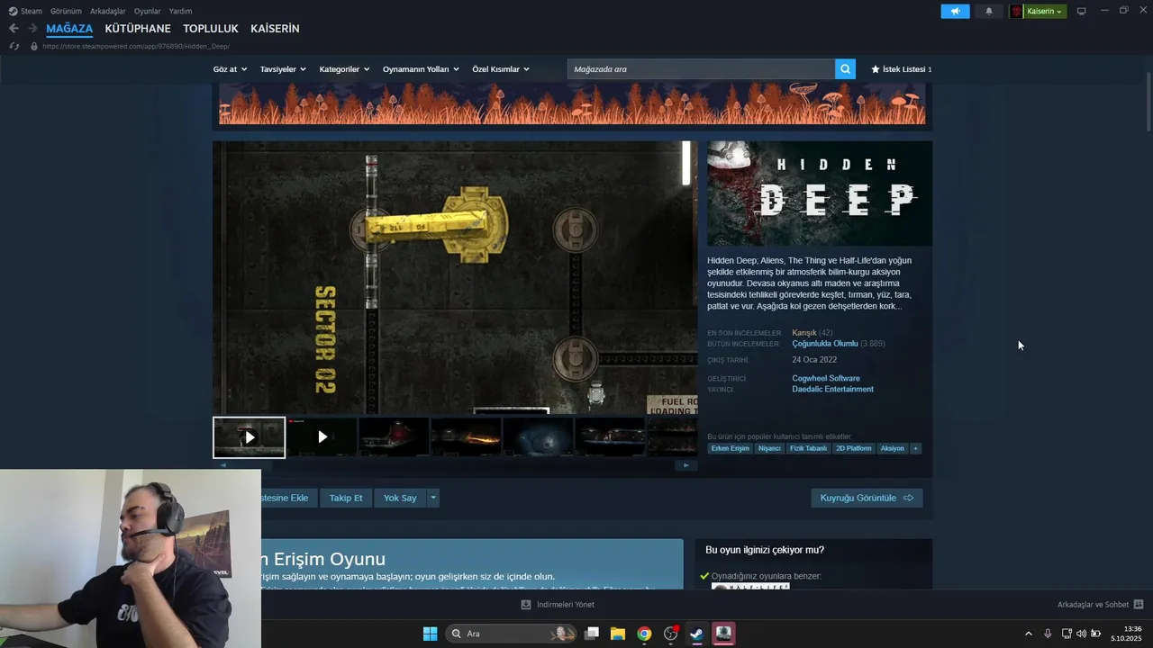1153x648 pixels.
Task: Click the Nişancı tag
Action: [x=769, y=448]
